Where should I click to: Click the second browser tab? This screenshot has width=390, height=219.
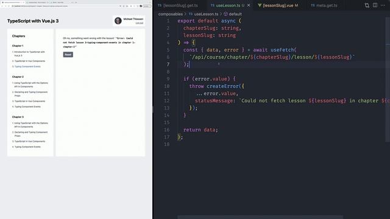click(37, 2)
